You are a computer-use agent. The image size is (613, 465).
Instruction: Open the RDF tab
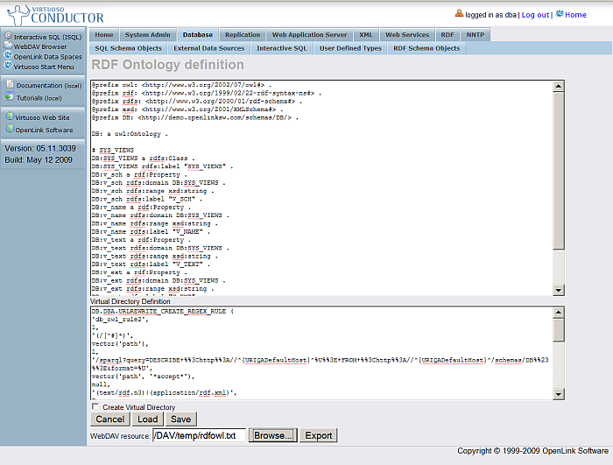[447, 35]
